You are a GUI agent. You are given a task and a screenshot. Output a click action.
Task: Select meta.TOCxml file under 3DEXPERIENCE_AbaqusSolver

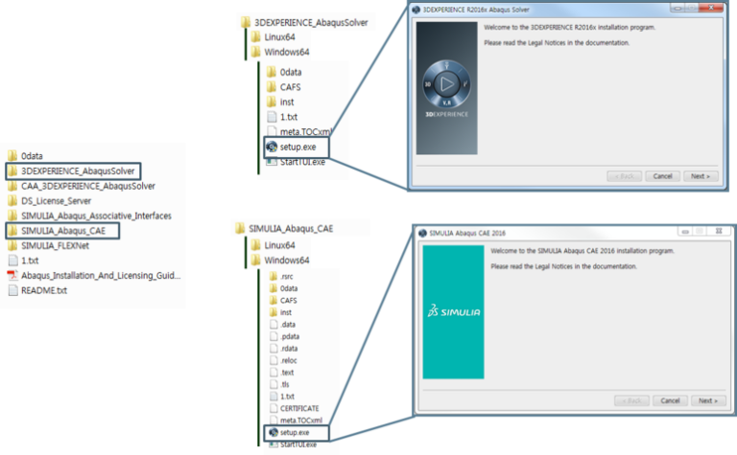pyautogui.click(x=306, y=131)
